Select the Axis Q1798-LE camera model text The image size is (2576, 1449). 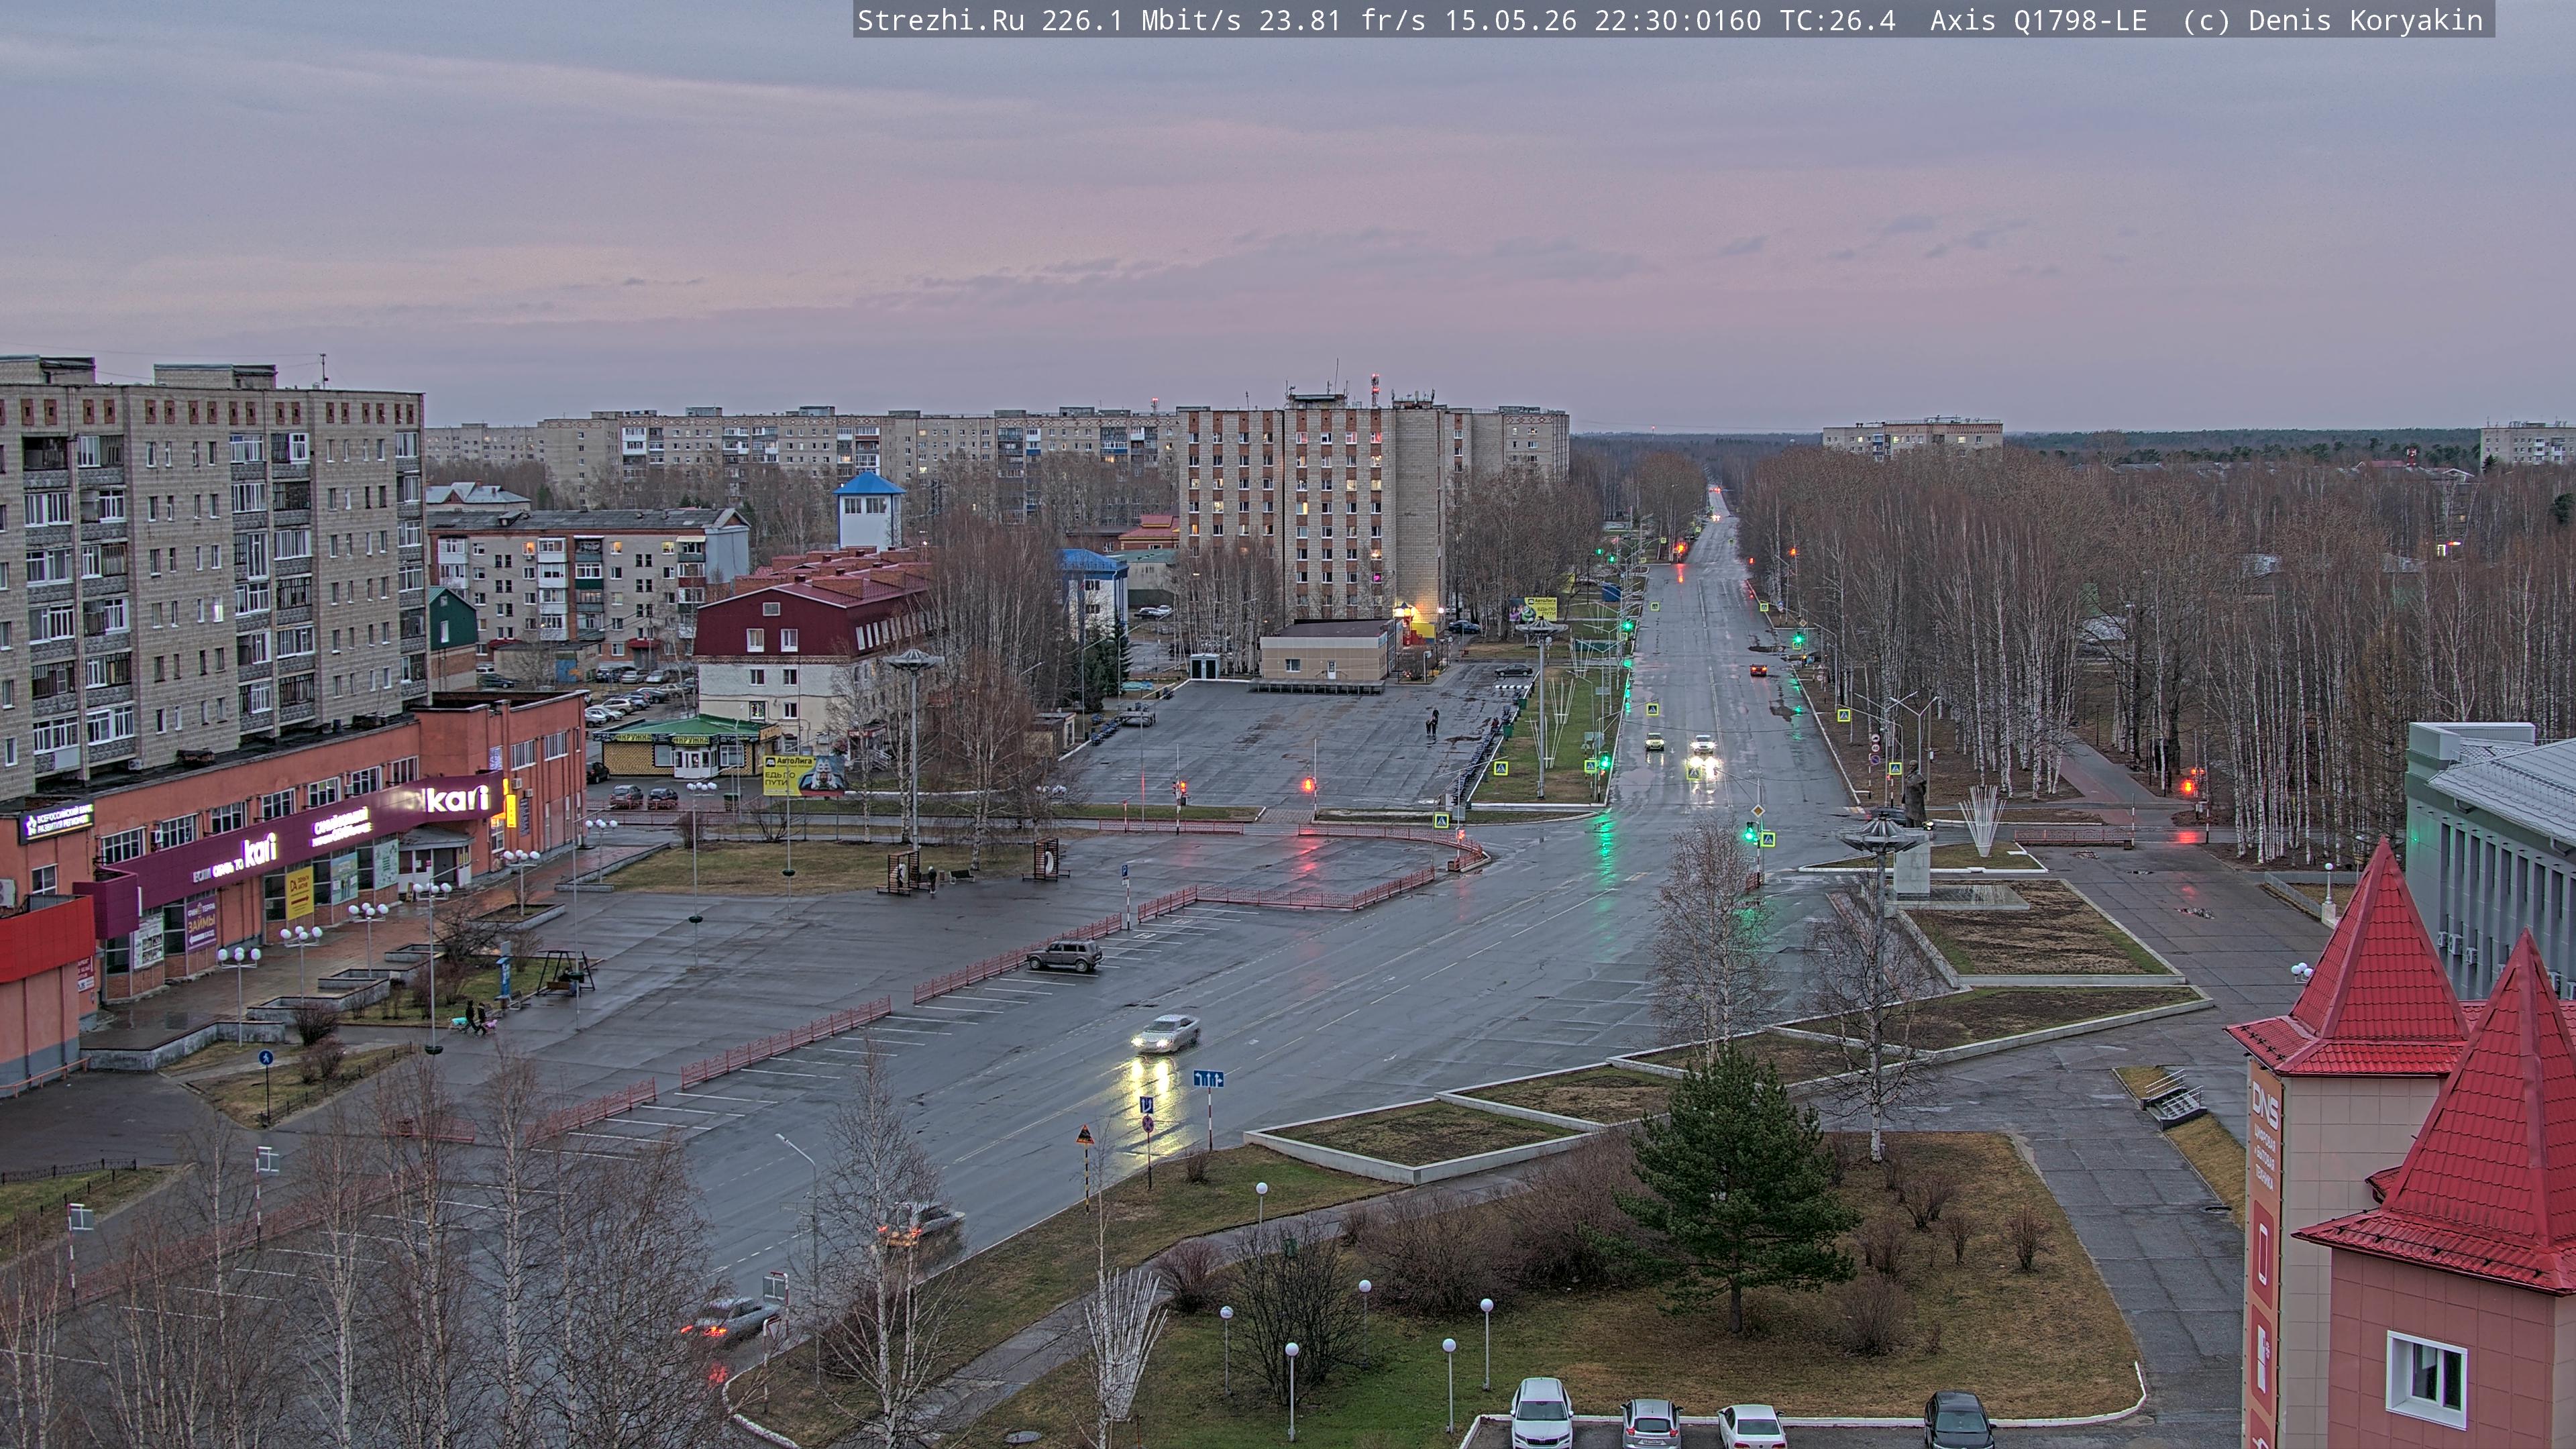[x=2038, y=21]
